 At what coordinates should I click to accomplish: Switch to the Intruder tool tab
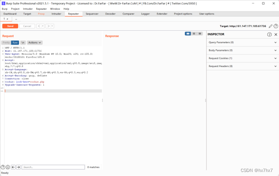56,14
